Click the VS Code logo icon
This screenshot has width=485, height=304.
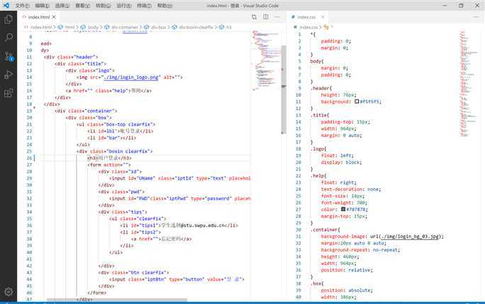pos(6,5)
